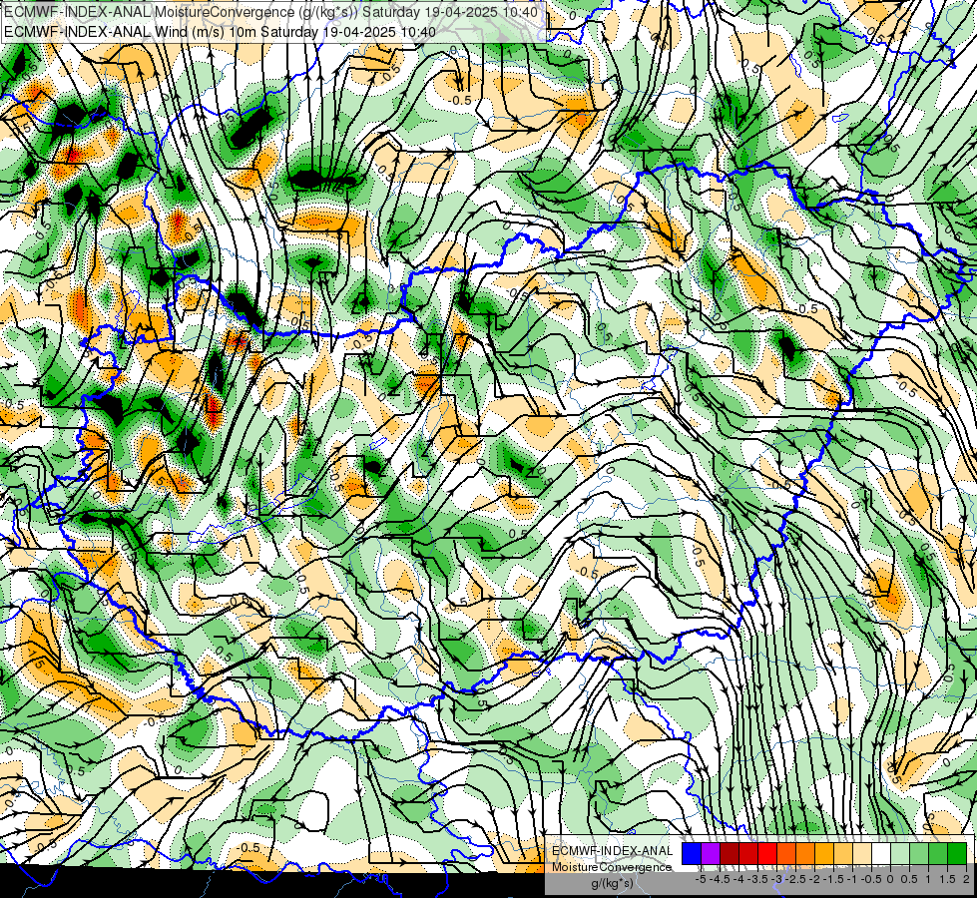Click the 1.5 tick label on legend
Screen dimensions: 977x898
(x=947, y=879)
